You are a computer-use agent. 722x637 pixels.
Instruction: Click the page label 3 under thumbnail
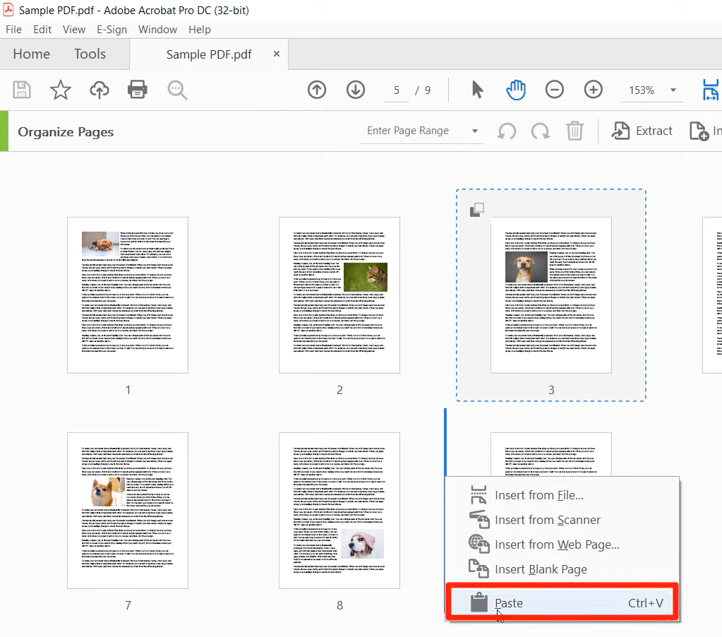tap(551, 390)
